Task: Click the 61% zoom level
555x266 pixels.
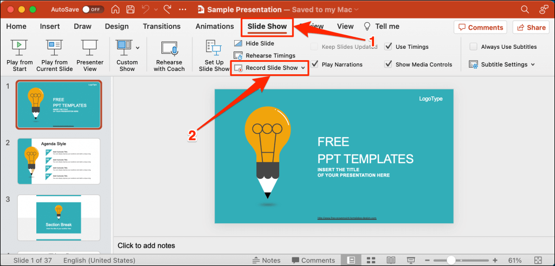Action: pos(514,261)
